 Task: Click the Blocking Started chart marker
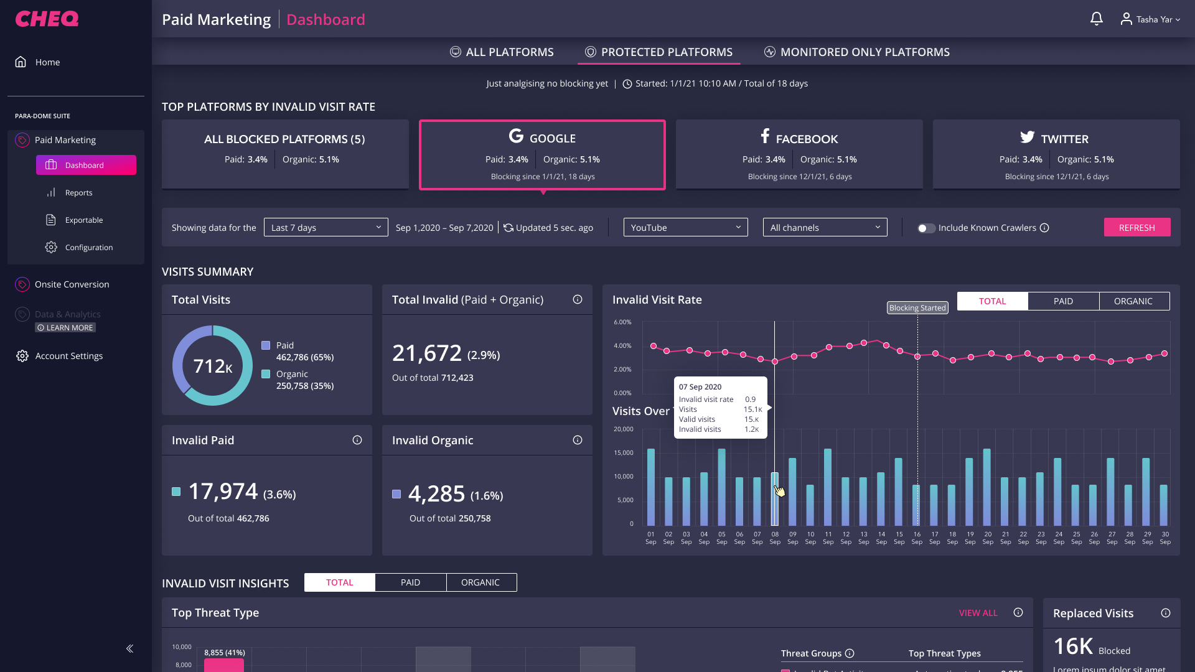(x=917, y=308)
